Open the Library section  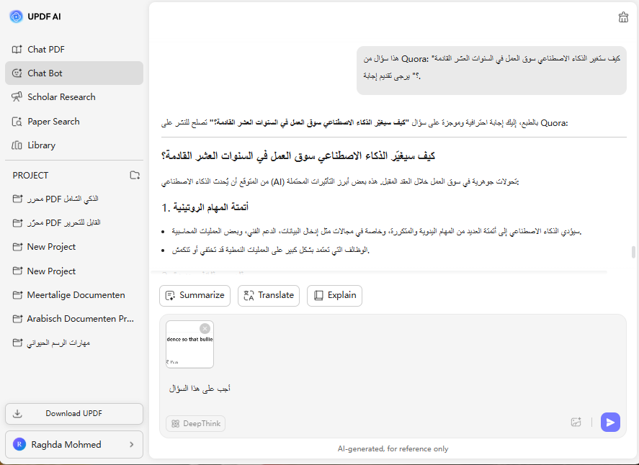(x=74, y=145)
